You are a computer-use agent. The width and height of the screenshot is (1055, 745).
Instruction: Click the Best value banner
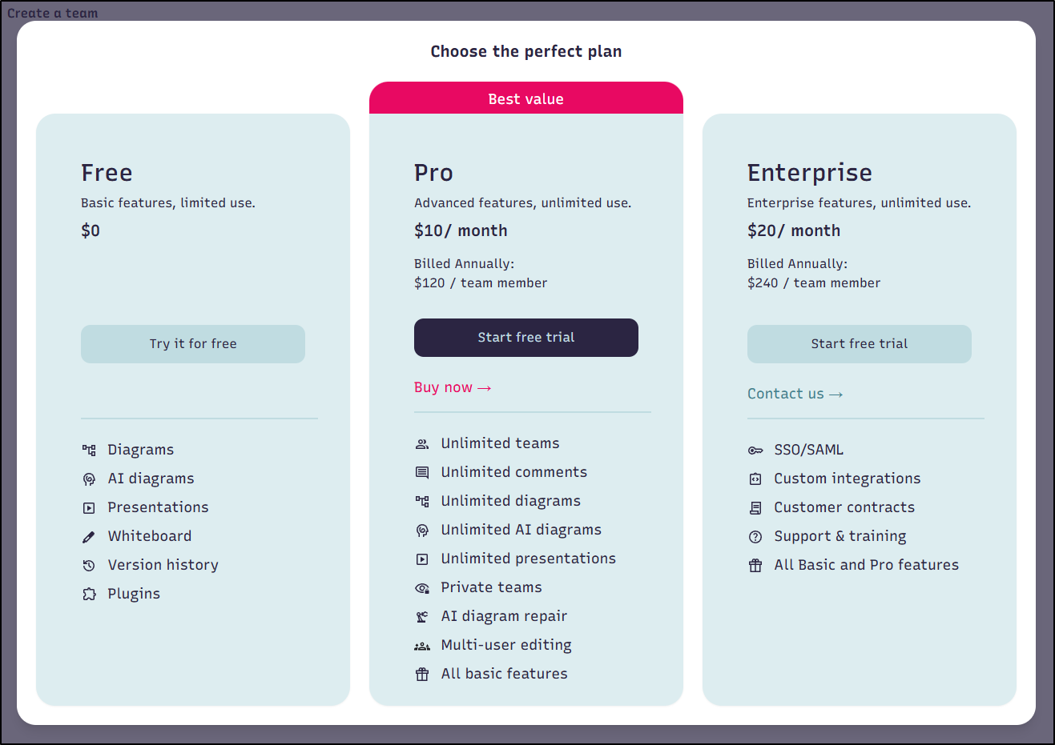(526, 98)
